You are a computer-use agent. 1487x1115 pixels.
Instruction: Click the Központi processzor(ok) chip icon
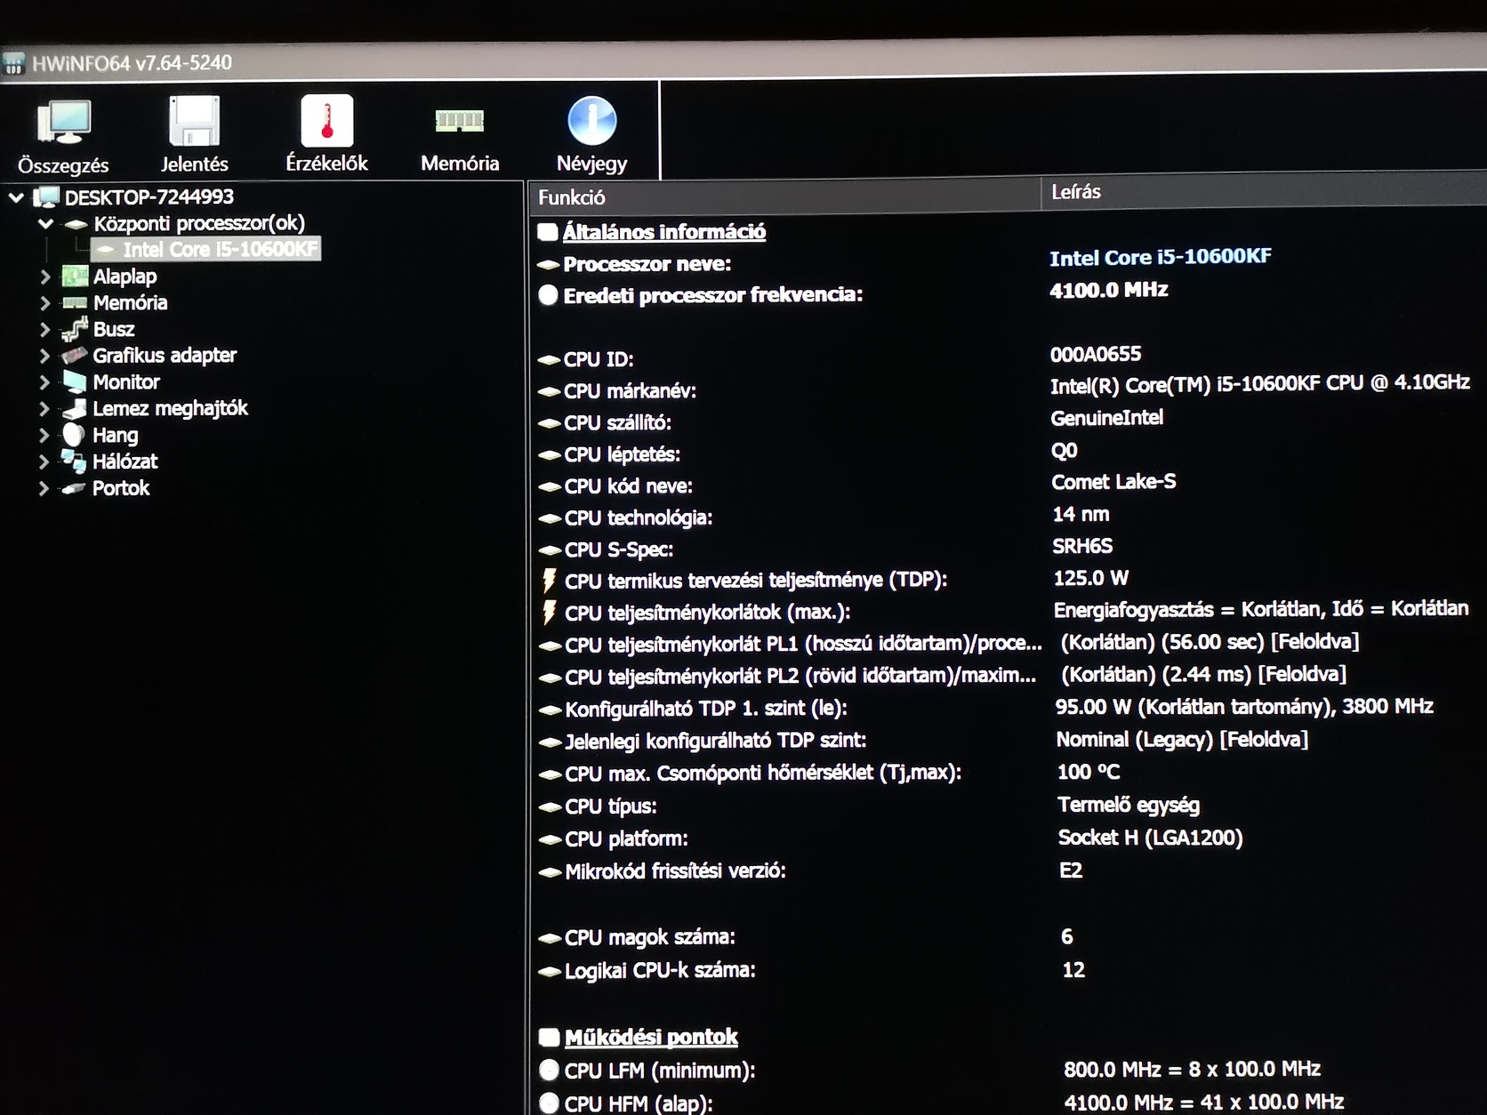pyautogui.click(x=76, y=224)
